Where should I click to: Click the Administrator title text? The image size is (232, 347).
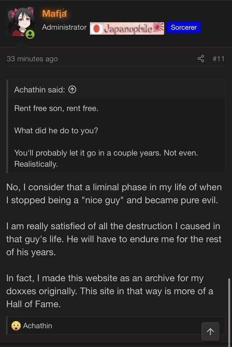pos(65,27)
